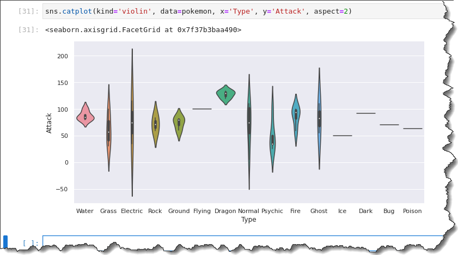The image size is (458, 255).
Task: Click the olive Ground violin shape
Action: point(179,124)
